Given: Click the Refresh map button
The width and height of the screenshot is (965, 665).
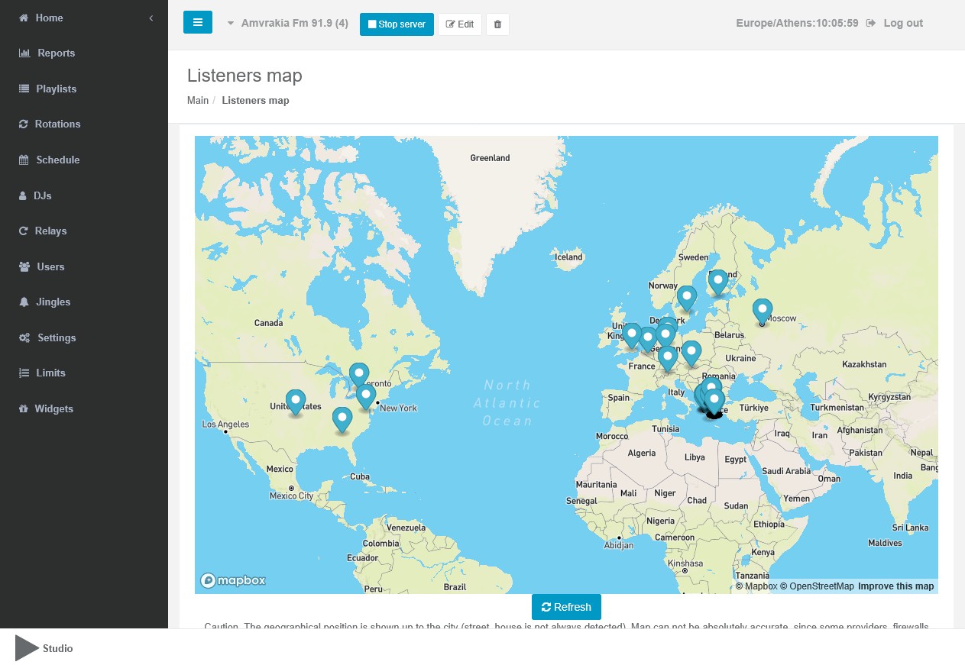Looking at the screenshot, I should [x=566, y=607].
